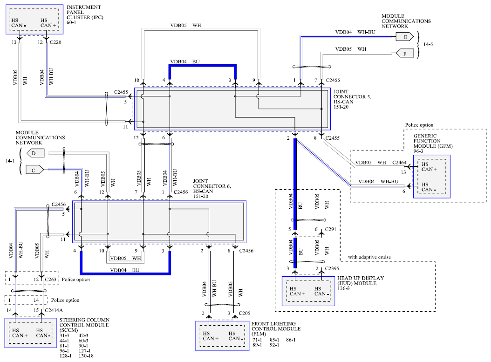
Task: Click the Instrument Panel Cluster module box
Action: tap(34, 20)
